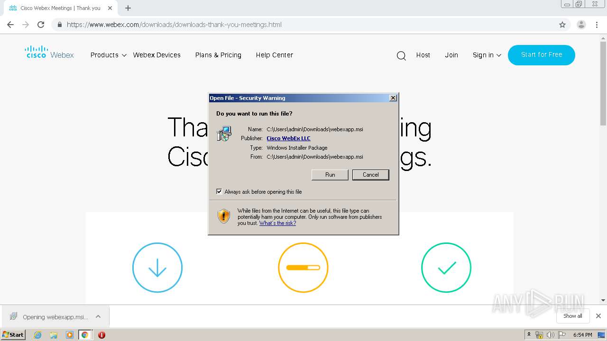Open Webex Devices page
This screenshot has height=341, width=607.
pos(157,55)
